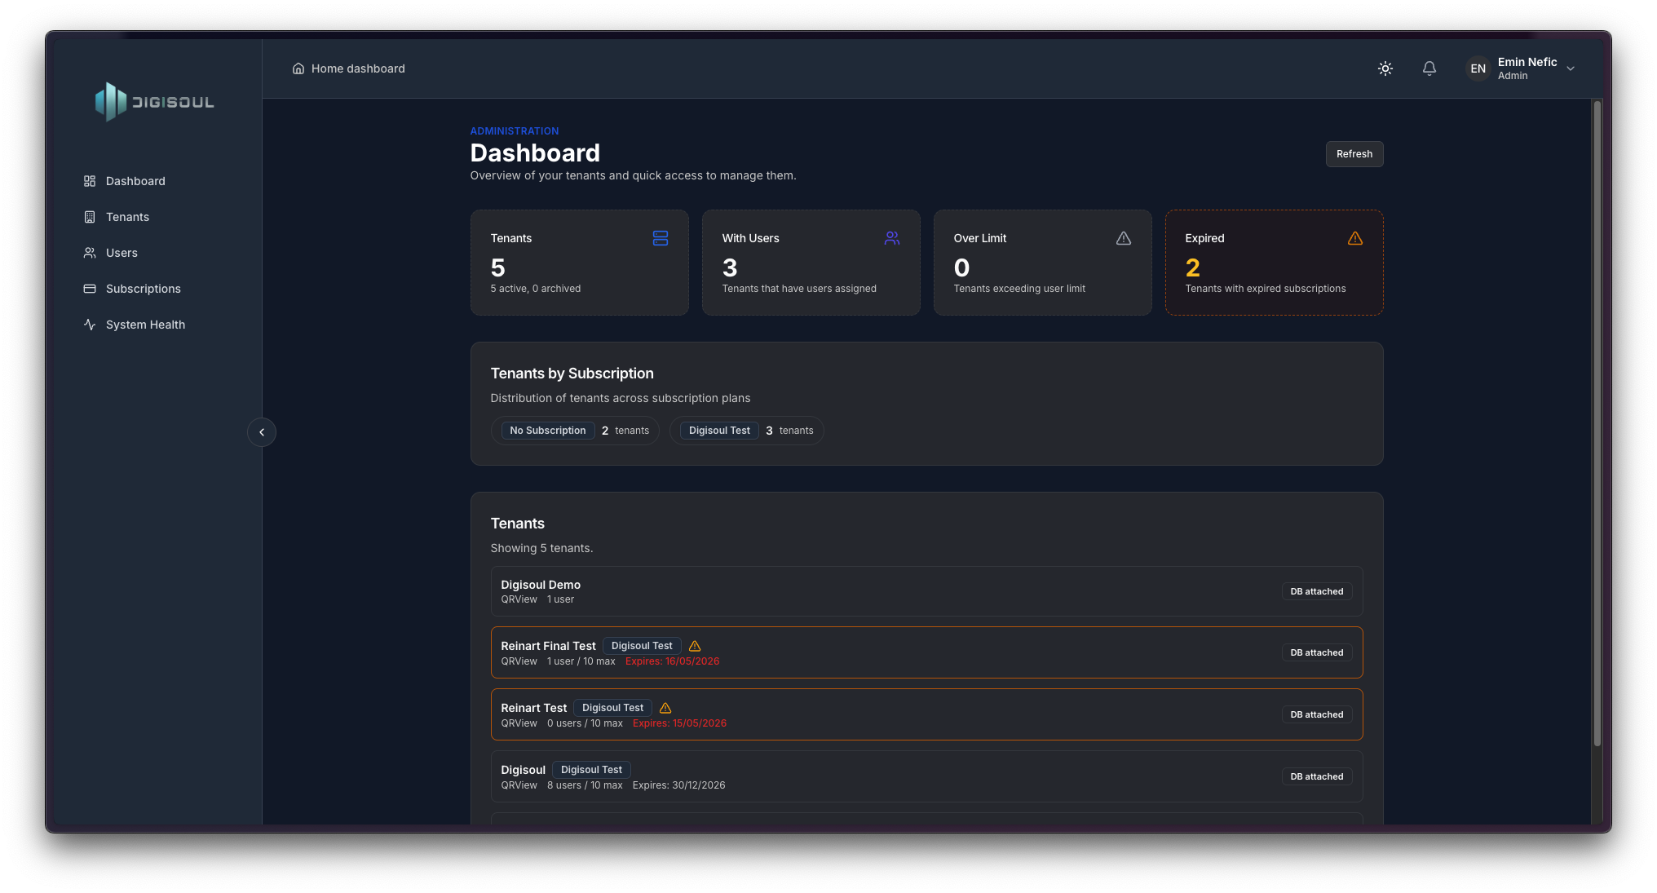Click the Tenants by Subscription heading
Screen dimensions: 1657x893
pyautogui.click(x=572, y=374)
